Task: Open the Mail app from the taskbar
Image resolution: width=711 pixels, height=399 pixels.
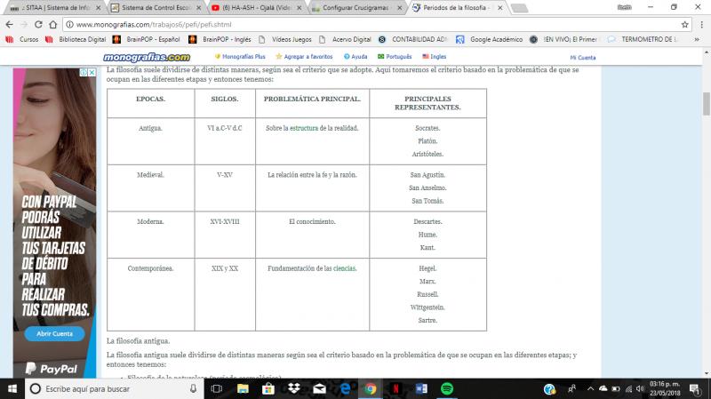Action: click(319, 389)
